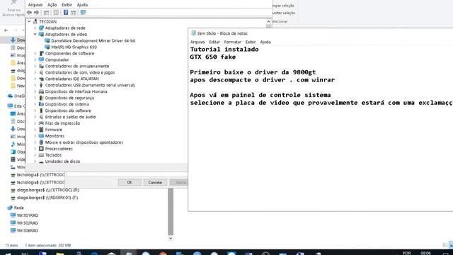The width and height of the screenshot is (453, 255).
Task: Open Formatar menu in Notepad
Action: tap(233, 42)
